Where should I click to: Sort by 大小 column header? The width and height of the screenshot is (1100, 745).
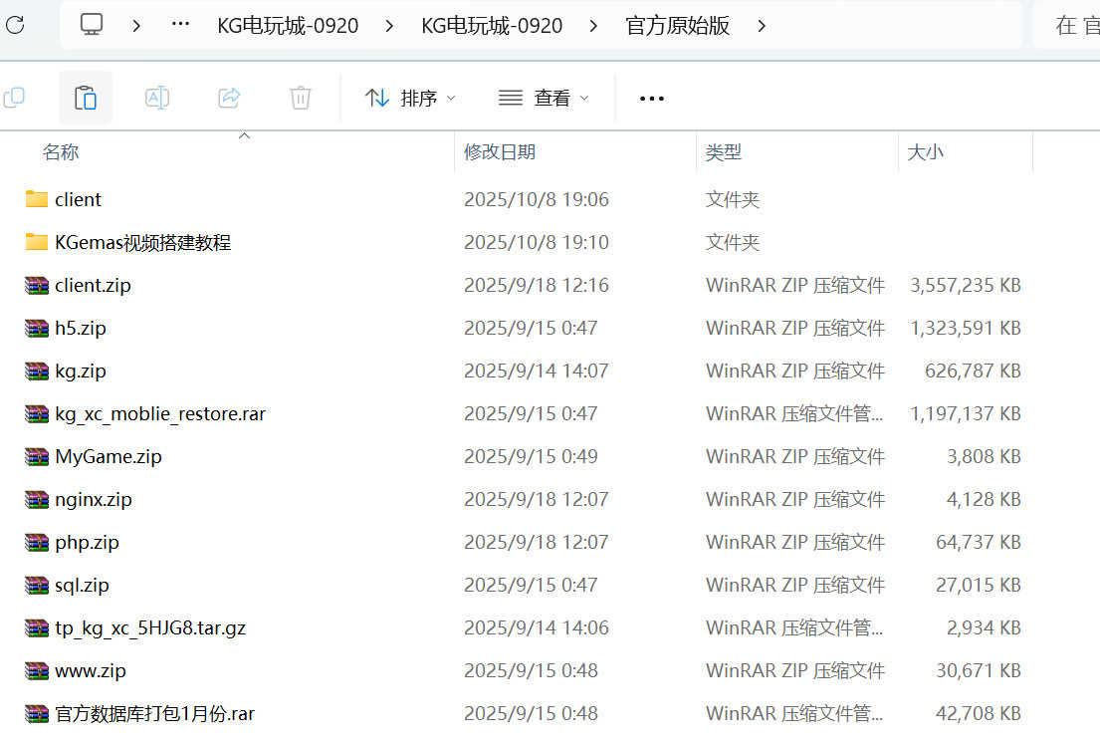click(x=925, y=152)
